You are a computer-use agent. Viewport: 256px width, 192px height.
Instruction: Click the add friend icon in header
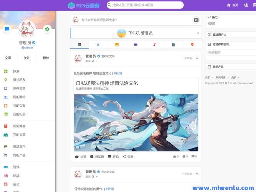(x=246, y=5)
